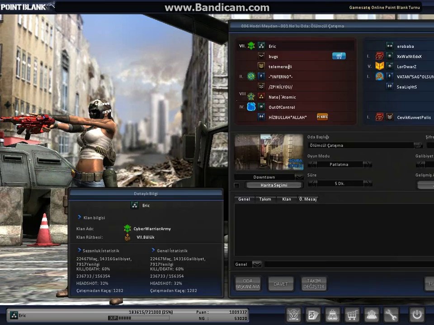
Task: Click the power exit icon
Action: 417,315
